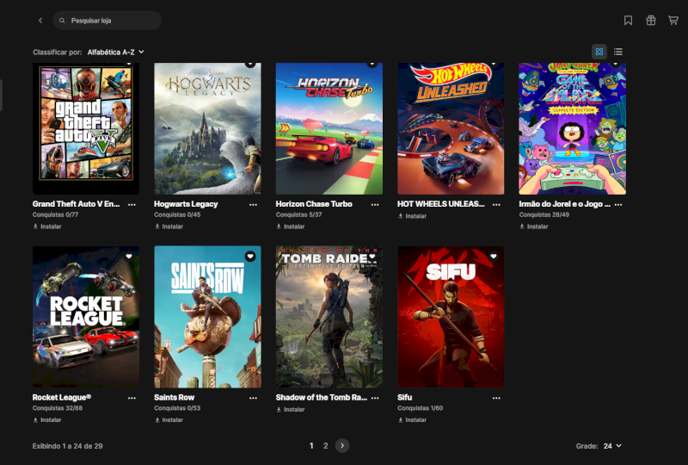Open Hot Wheels Unleashed cover art
The height and width of the screenshot is (465, 688).
pyautogui.click(x=451, y=128)
